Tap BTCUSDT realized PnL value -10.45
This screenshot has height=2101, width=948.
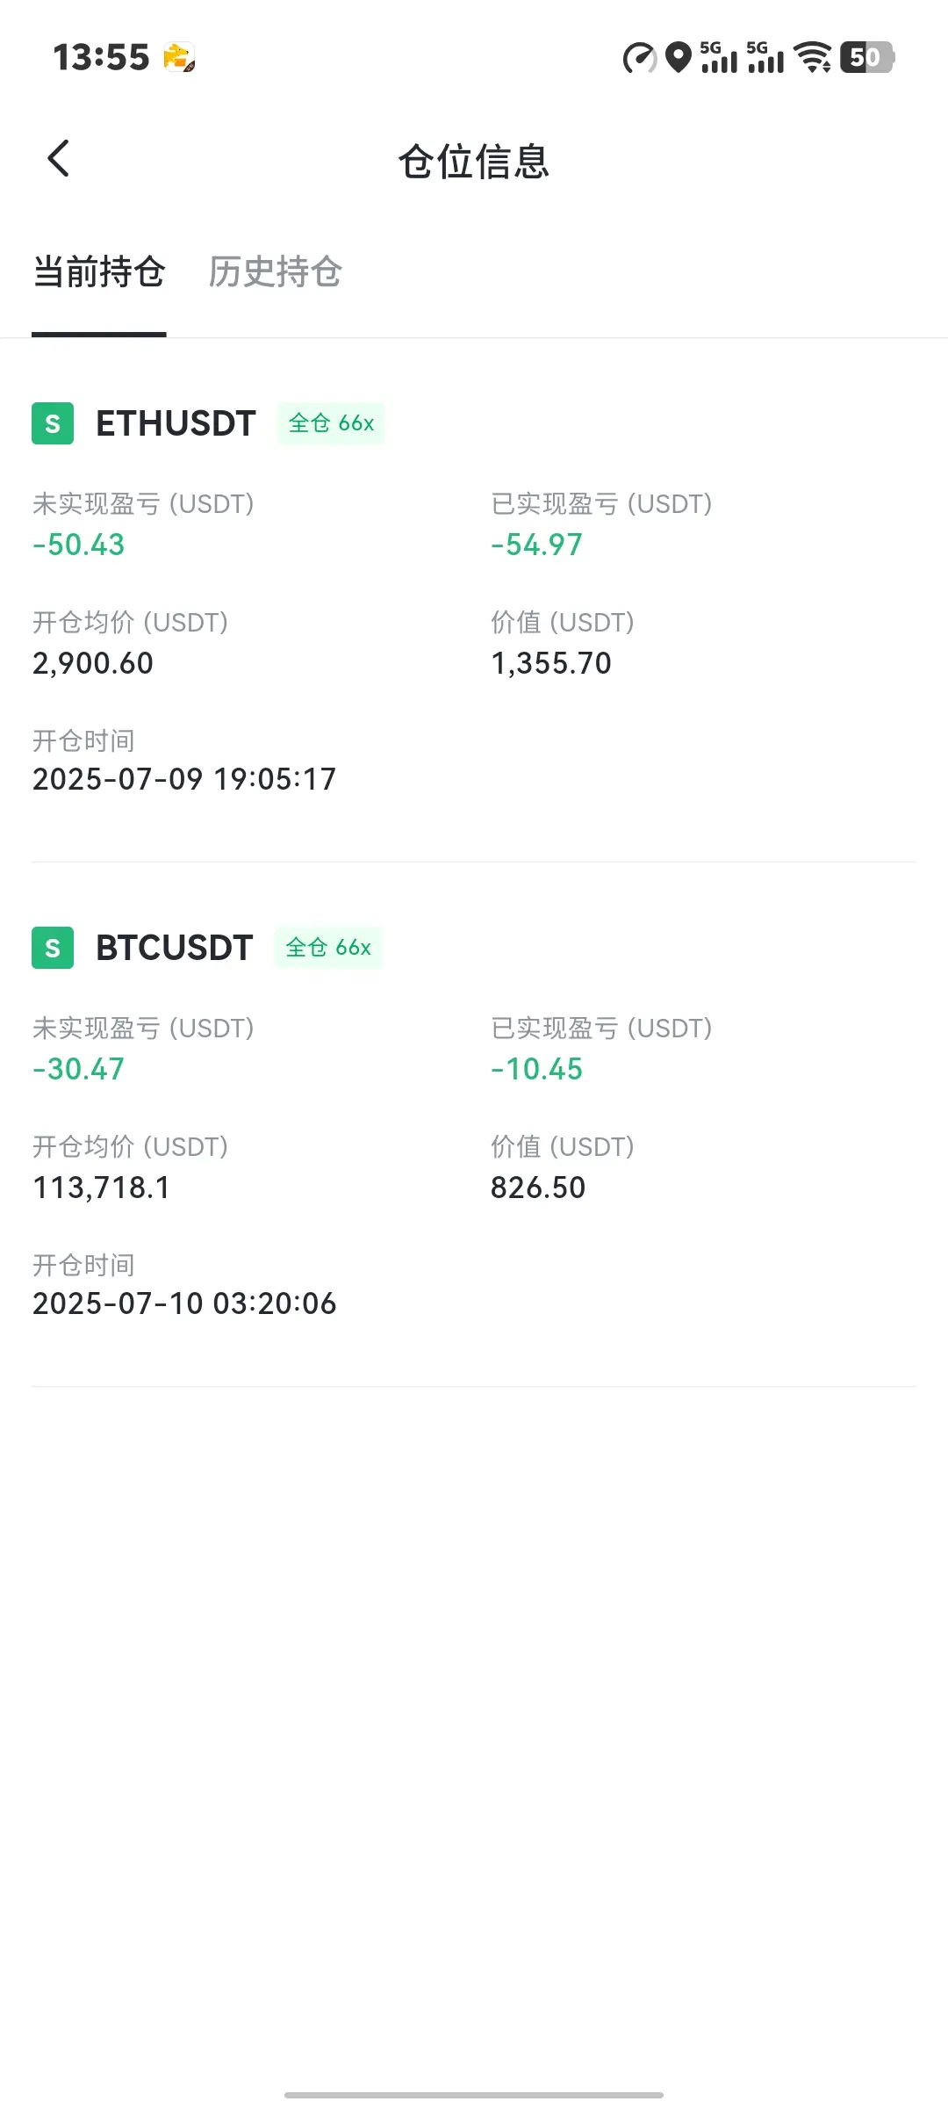[537, 1069]
